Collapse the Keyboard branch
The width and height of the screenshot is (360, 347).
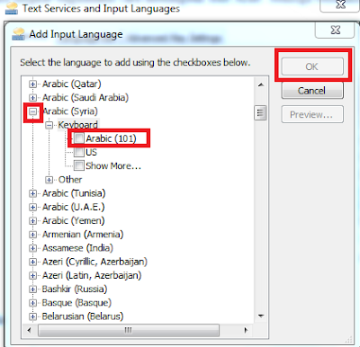49,125
